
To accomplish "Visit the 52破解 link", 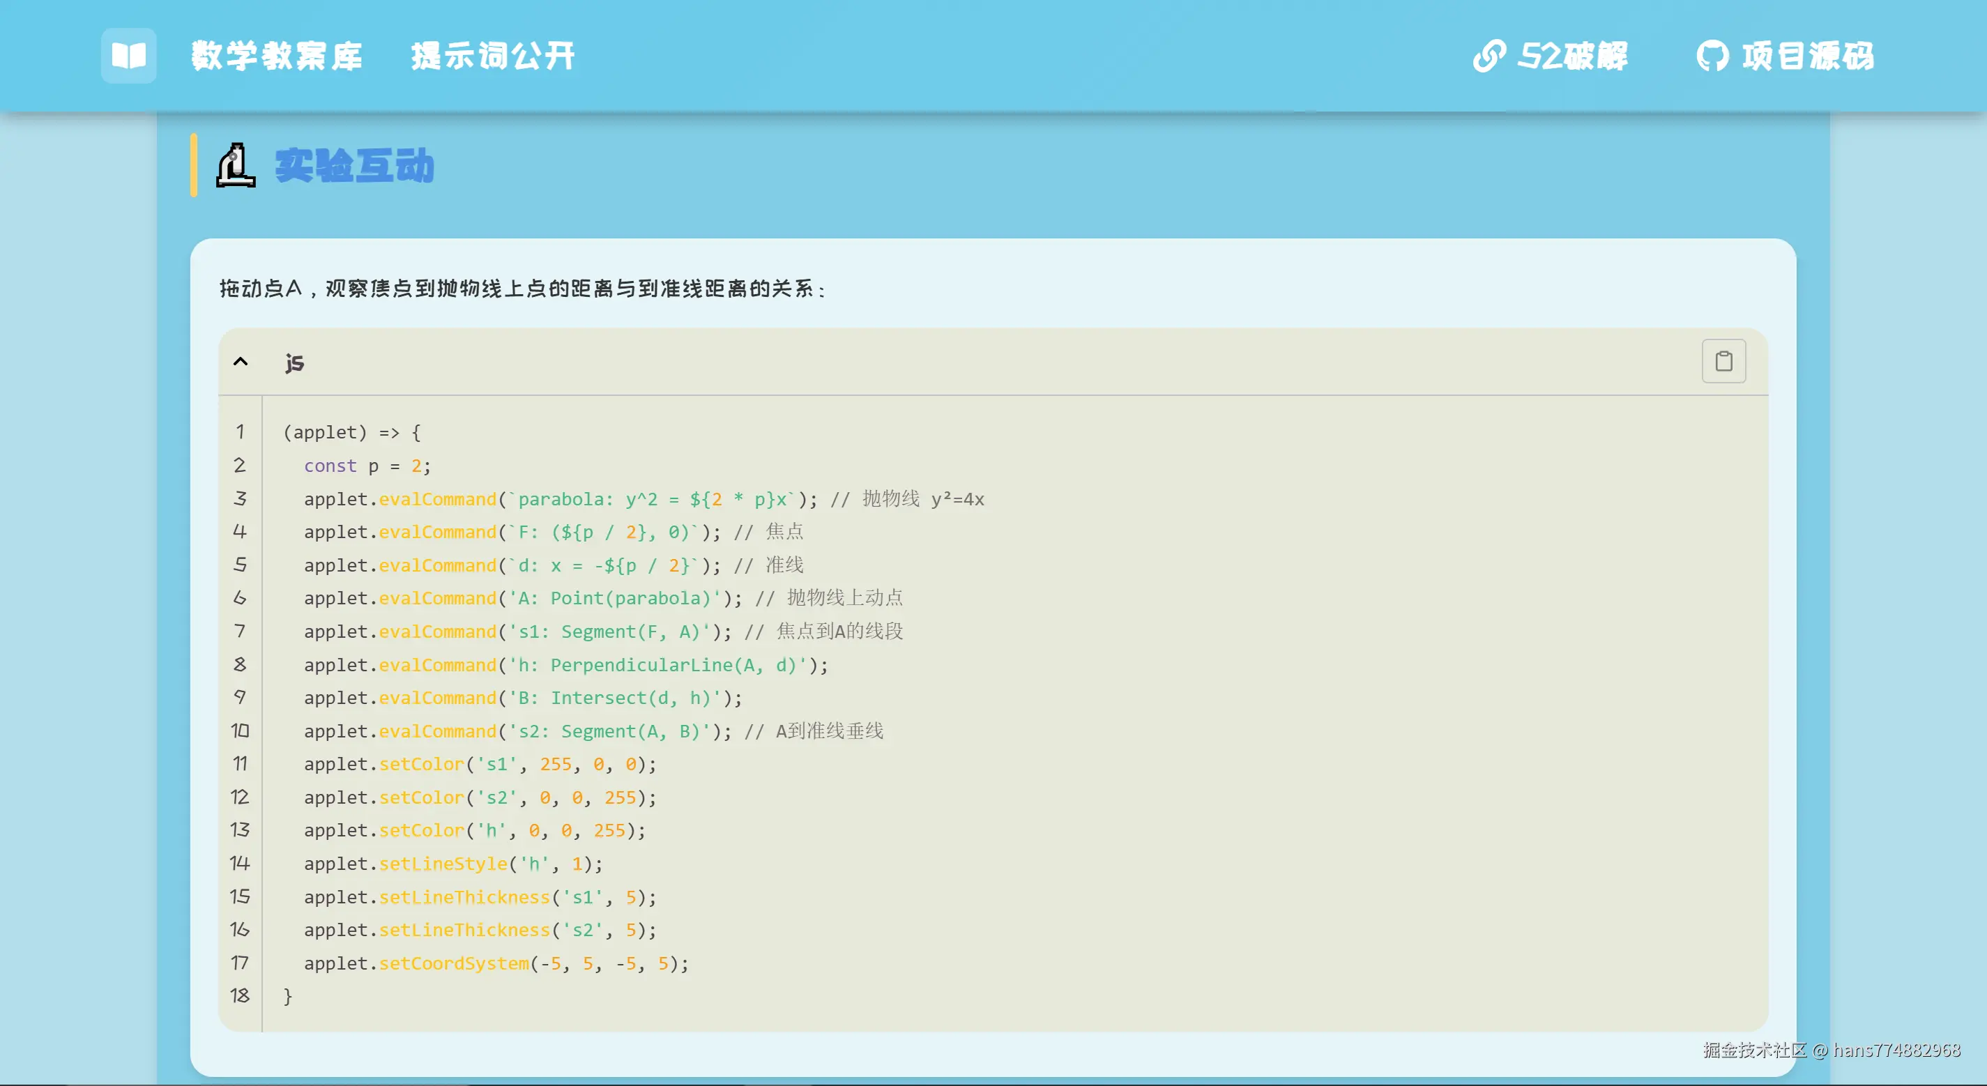I will coord(1574,55).
